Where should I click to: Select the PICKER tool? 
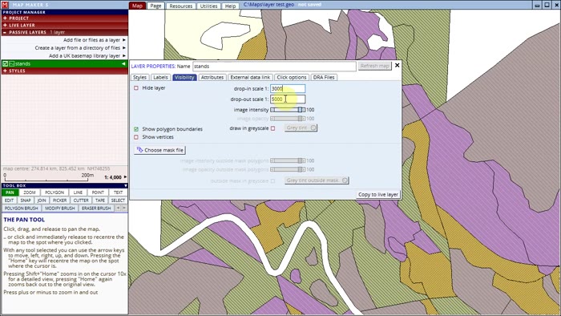click(60, 201)
